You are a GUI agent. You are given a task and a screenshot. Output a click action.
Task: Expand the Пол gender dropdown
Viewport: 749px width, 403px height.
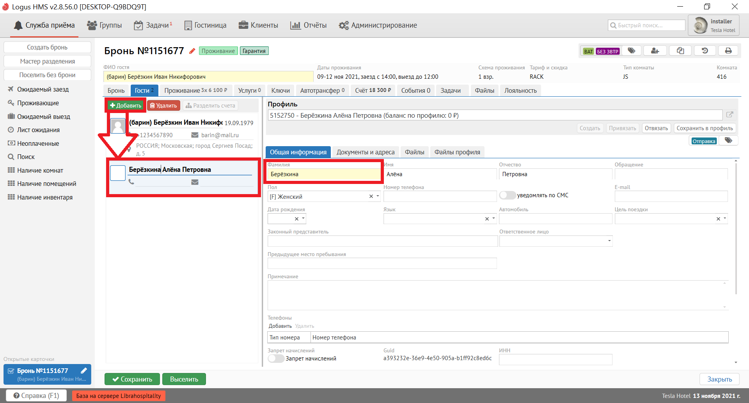click(x=378, y=196)
